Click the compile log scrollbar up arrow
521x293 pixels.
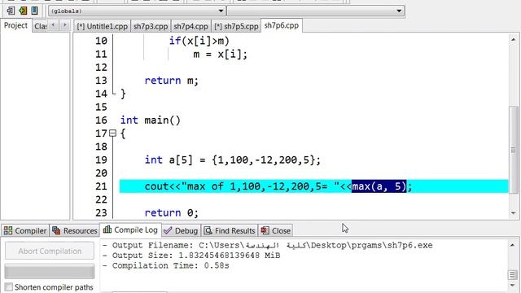coord(512,246)
